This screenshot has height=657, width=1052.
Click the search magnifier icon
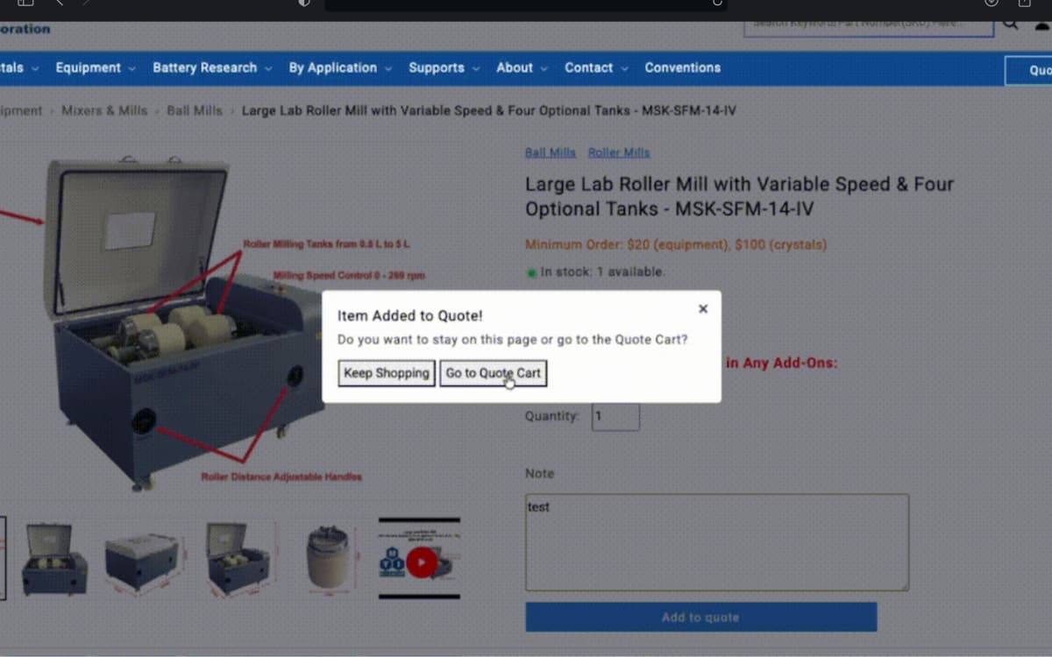(x=1011, y=24)
